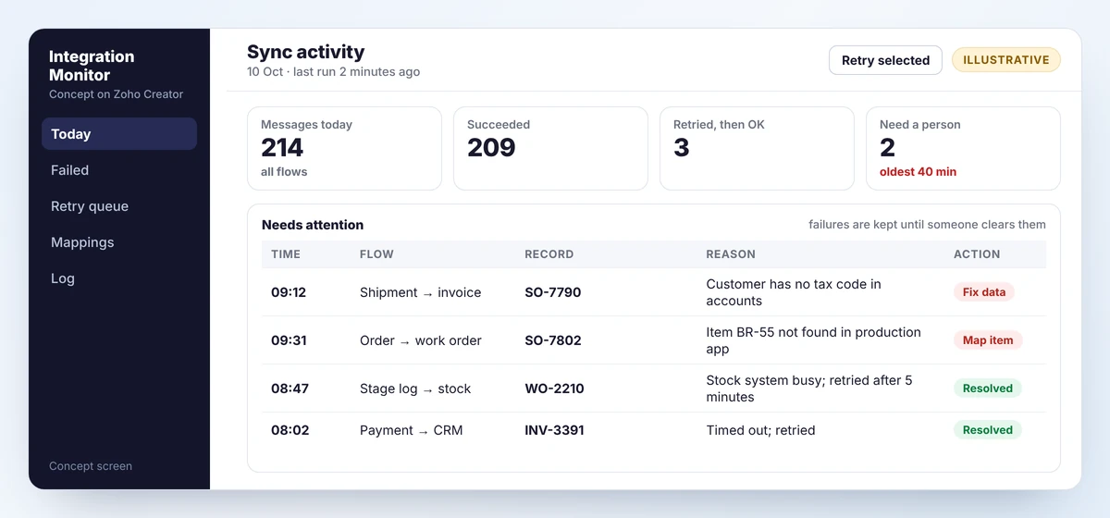Click the ILLUSTRATIVE badge

(1006, 60)
